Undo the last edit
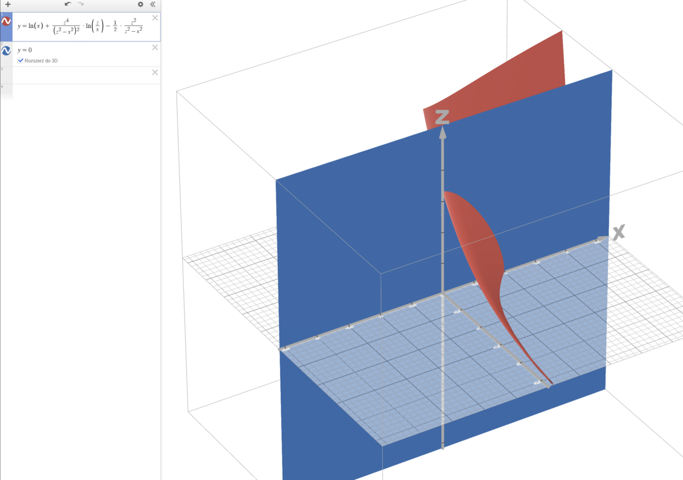This screenshot has height=480, width=683. [68, 4]
